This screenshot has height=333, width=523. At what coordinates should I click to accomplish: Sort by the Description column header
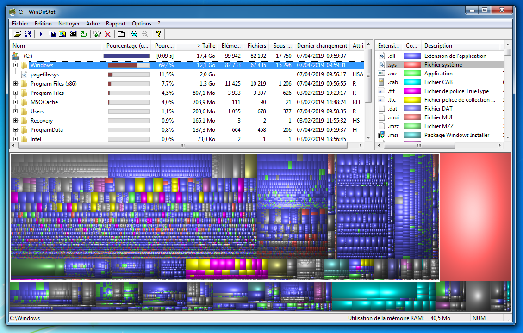point(461,46)
